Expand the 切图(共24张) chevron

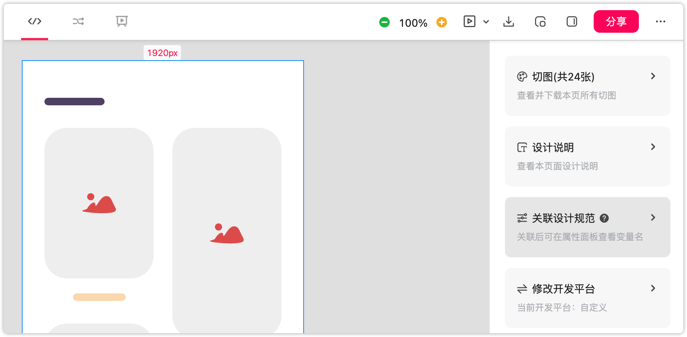point(653,76)
